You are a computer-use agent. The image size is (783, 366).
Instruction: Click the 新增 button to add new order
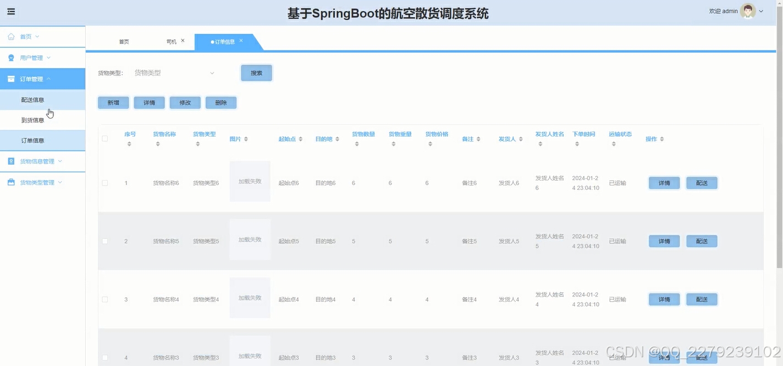113,102
